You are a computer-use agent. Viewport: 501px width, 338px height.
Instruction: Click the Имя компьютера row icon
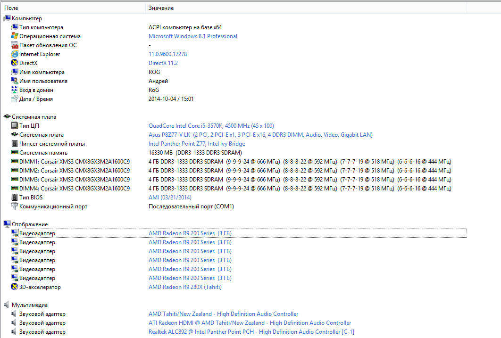click(14, 72)
